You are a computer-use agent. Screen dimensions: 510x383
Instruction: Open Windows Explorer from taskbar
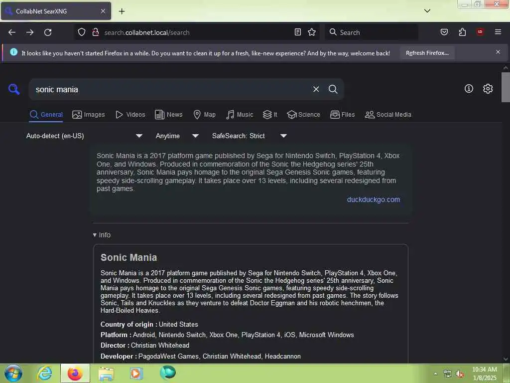tap(107, 374)
